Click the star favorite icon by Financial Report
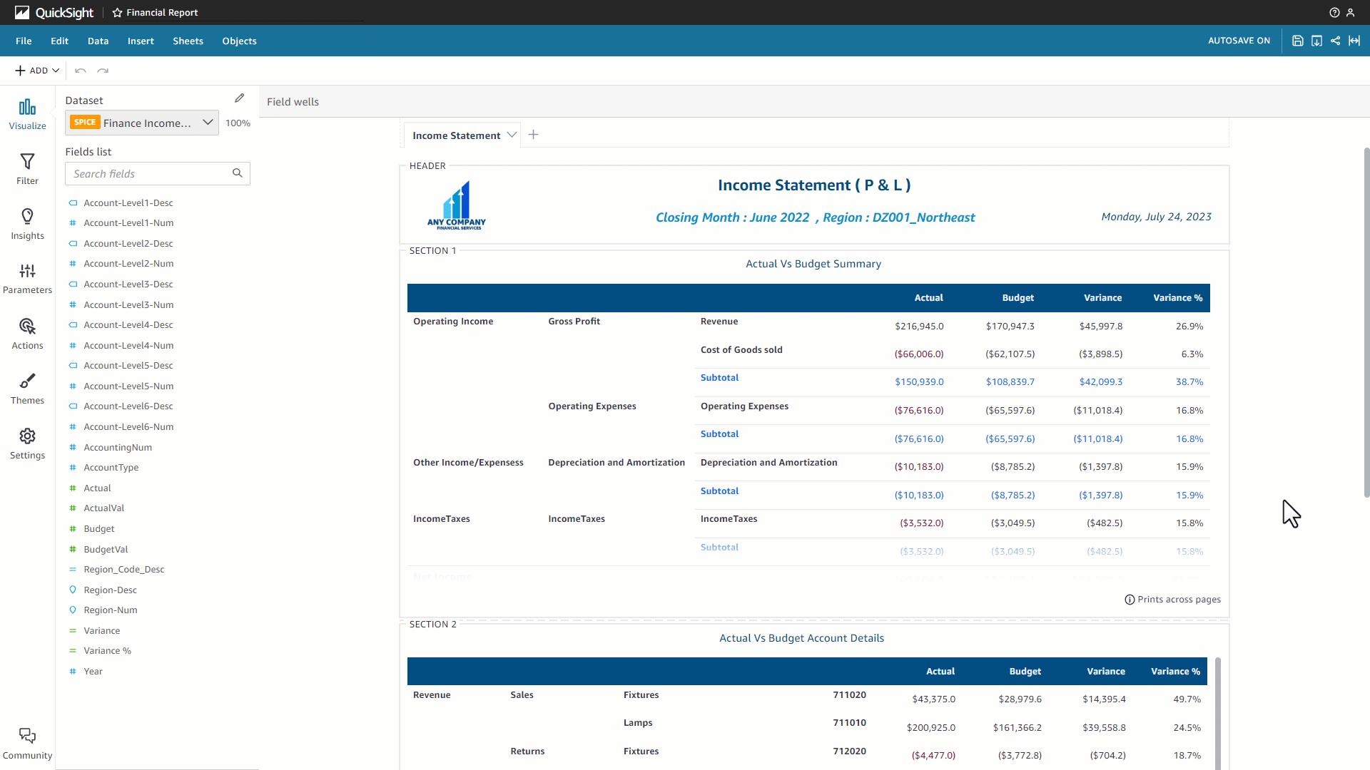This screenshot has height=770, width=1370. (117, 13)
